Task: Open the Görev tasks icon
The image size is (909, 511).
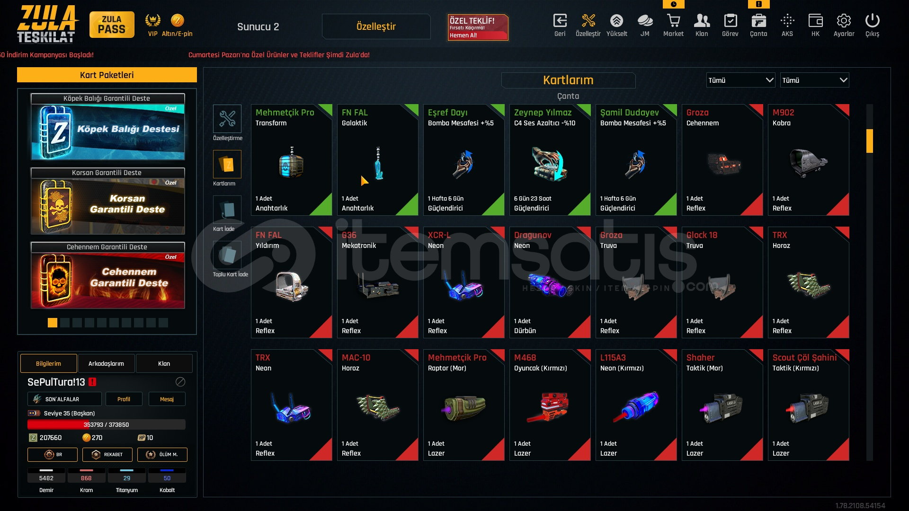Action: (x=730, y=21)
